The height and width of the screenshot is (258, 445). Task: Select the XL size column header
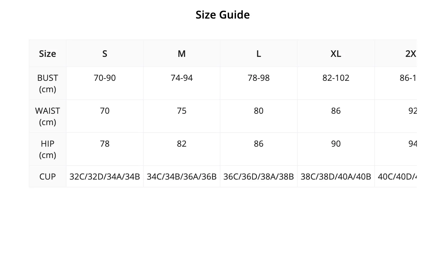(336, 54)
